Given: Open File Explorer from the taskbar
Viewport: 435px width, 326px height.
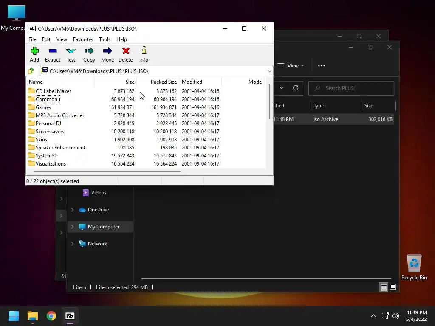Looking at the screenshot, I should (32, 316).
